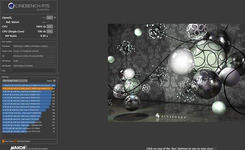
Task: Run the CPU (Single Core) benchmark
Action: pyautogui.click(x=50, y=31)
